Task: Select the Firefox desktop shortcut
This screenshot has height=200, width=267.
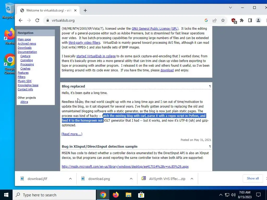Action: [x=9, y=36]
